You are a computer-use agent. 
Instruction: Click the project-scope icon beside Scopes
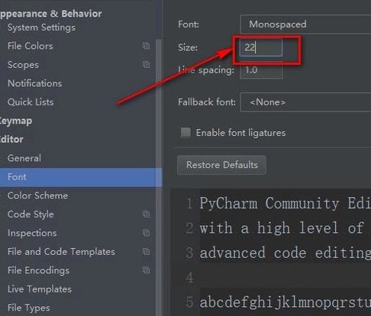146,65
